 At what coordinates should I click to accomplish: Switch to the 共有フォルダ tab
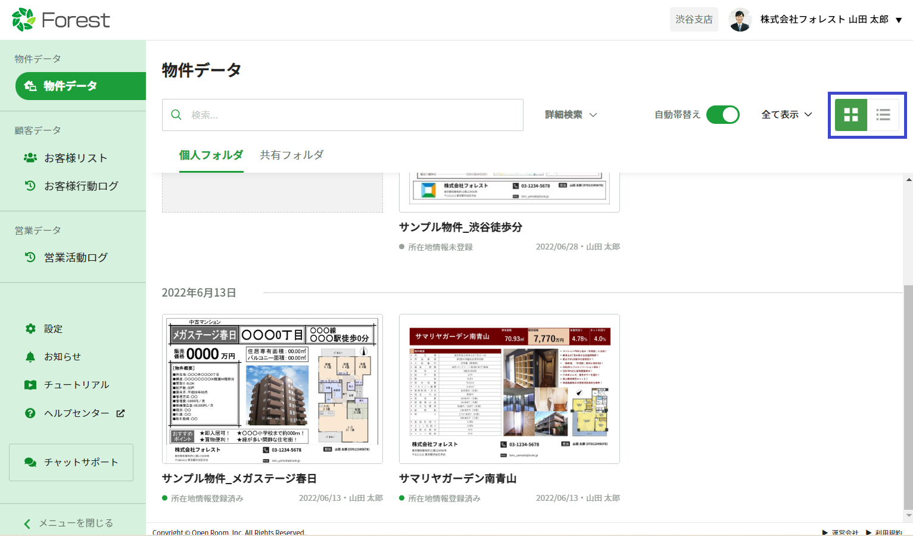(291, 155)
